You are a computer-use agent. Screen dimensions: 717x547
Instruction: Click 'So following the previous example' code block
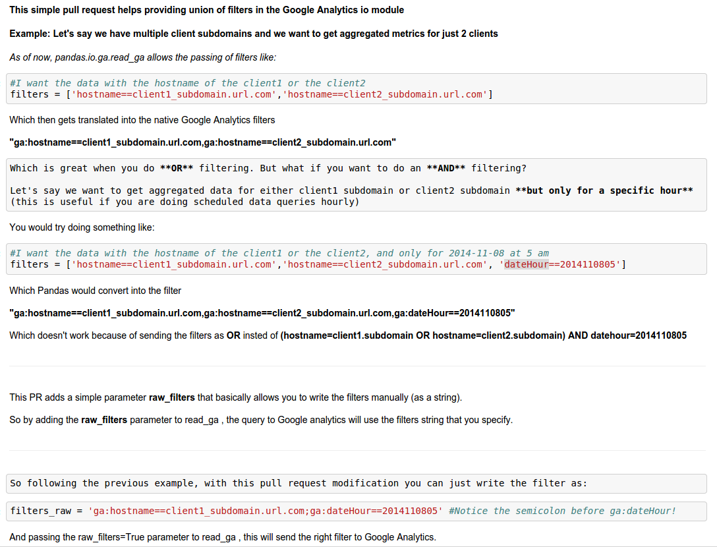coord(357,484)
